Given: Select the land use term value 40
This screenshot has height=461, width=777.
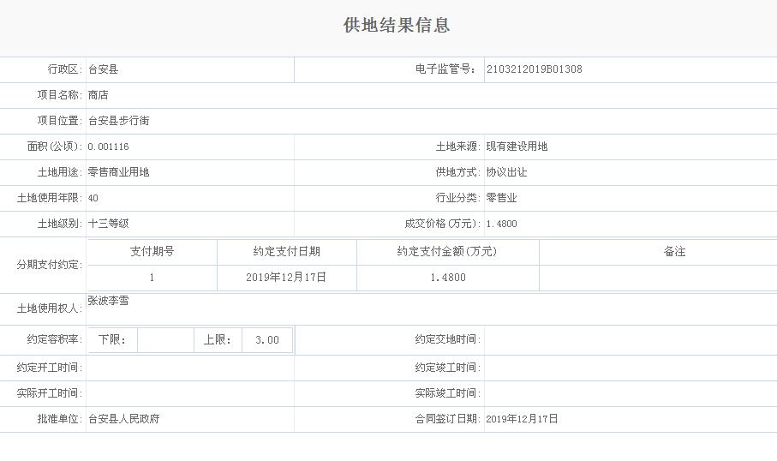Looking at the screenshot, I should [93, 198].
